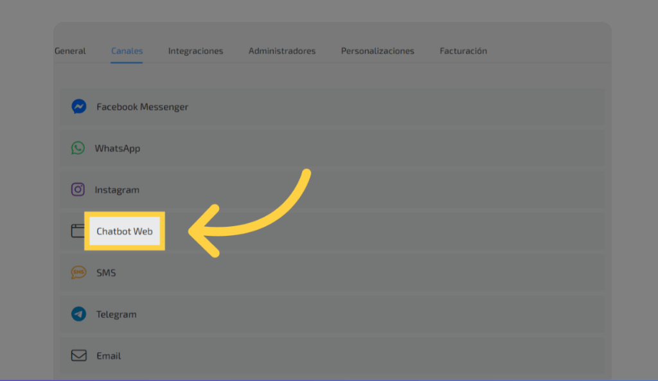Click the orange SMS bubble icon

(78, 272)
